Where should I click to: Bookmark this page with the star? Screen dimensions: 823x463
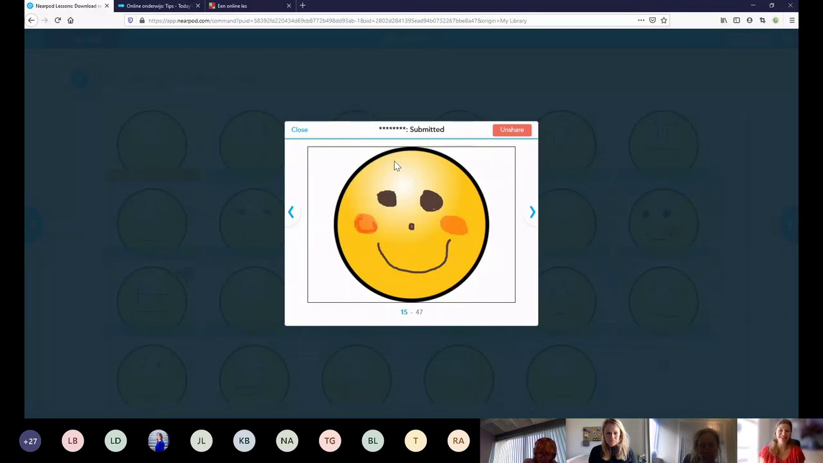coord(664,21)
